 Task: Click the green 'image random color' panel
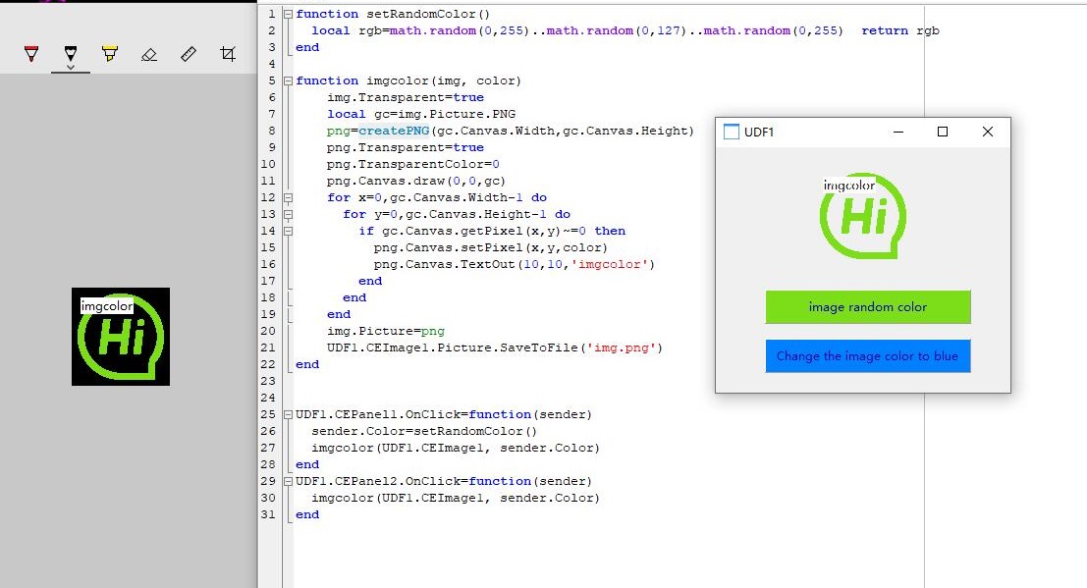867,307
